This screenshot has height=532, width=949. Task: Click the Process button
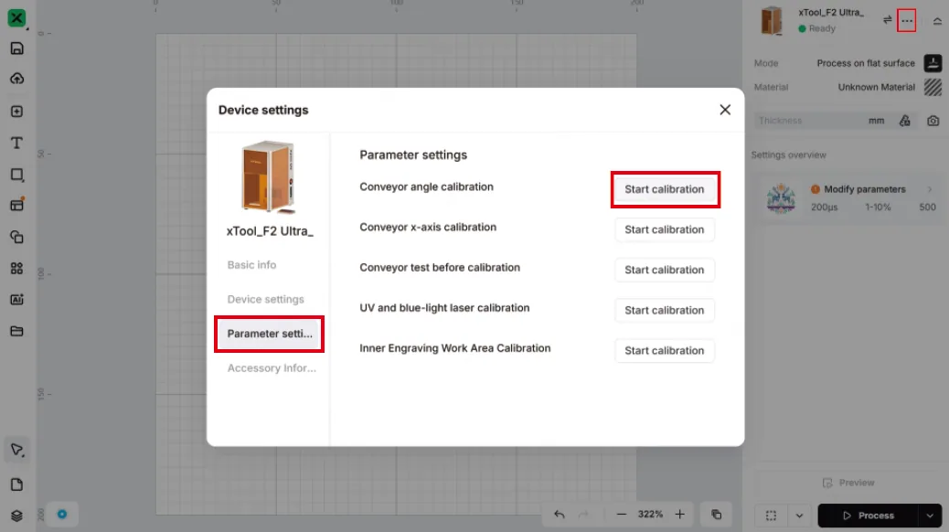point(868,516)
